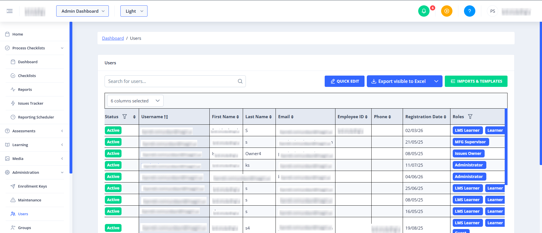Sort the Phone column
Viewport: 542px width, 233px height.
pyautogui.click(x=390, y=117)
